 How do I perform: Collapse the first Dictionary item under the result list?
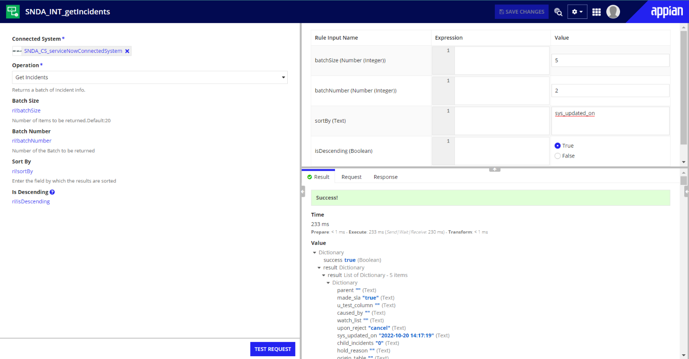click(x=328, y=283)
